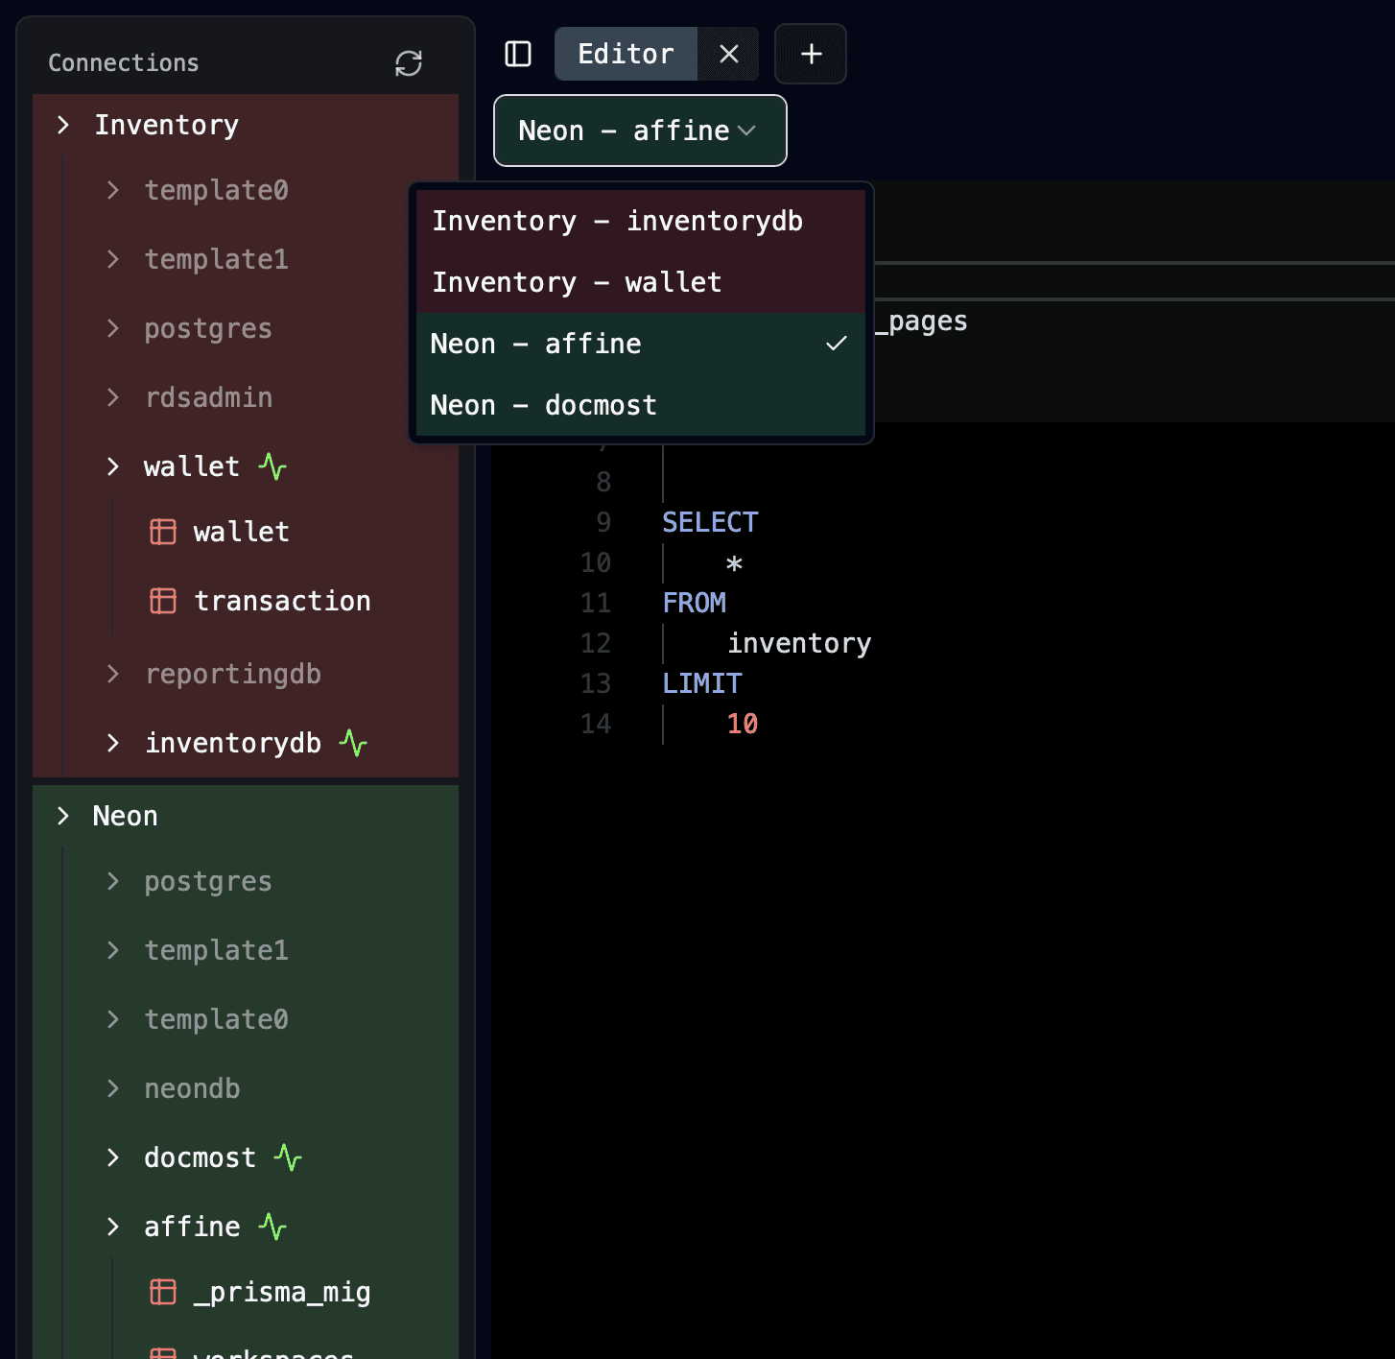Viewport: 1395px width, 1359px height.
Task: Expand template0 under Neon
Action: (x=113, y=1019)
